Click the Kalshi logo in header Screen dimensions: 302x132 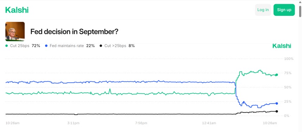point(17,10)
